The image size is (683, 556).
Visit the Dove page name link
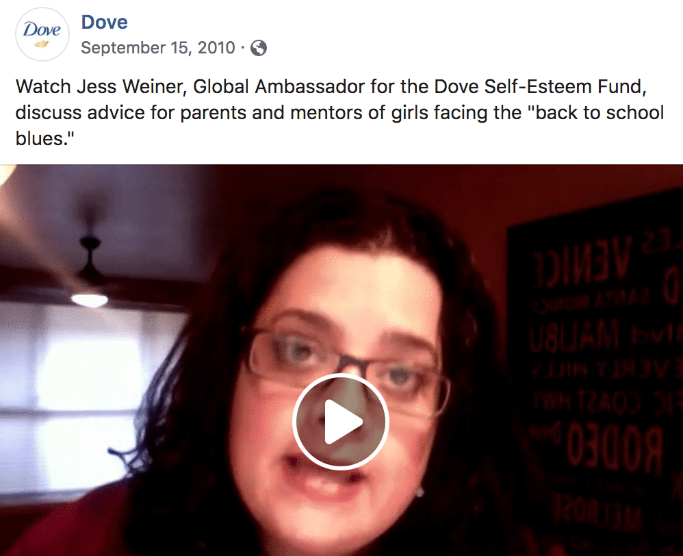(105, 22)
